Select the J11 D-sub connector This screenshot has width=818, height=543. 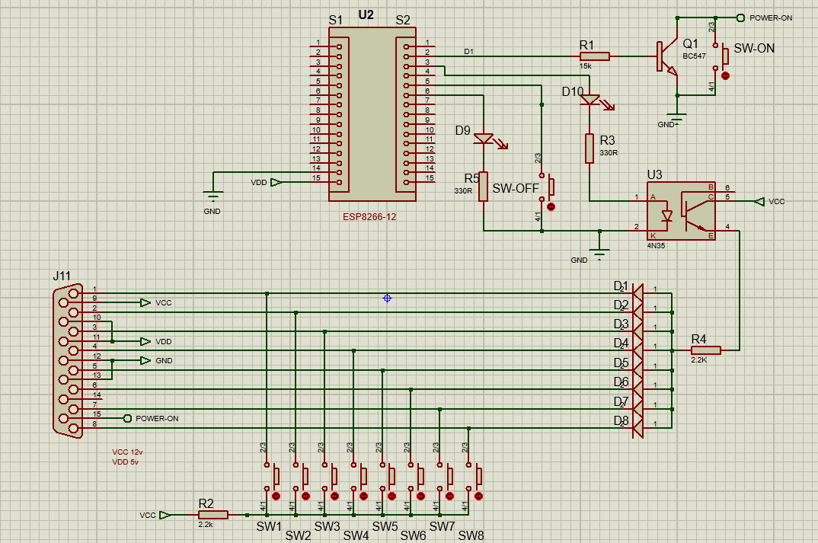point(68,359)
